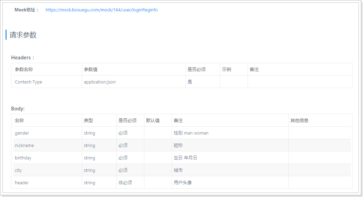Click the 非必须 cell in header row

click(x=125, y=183)
